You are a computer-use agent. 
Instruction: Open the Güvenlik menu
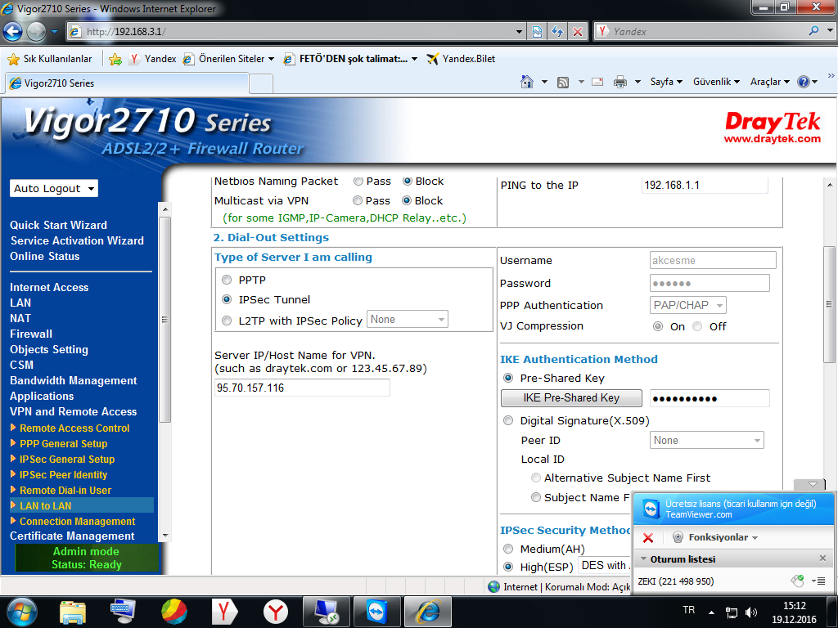[x=717, y=82]
